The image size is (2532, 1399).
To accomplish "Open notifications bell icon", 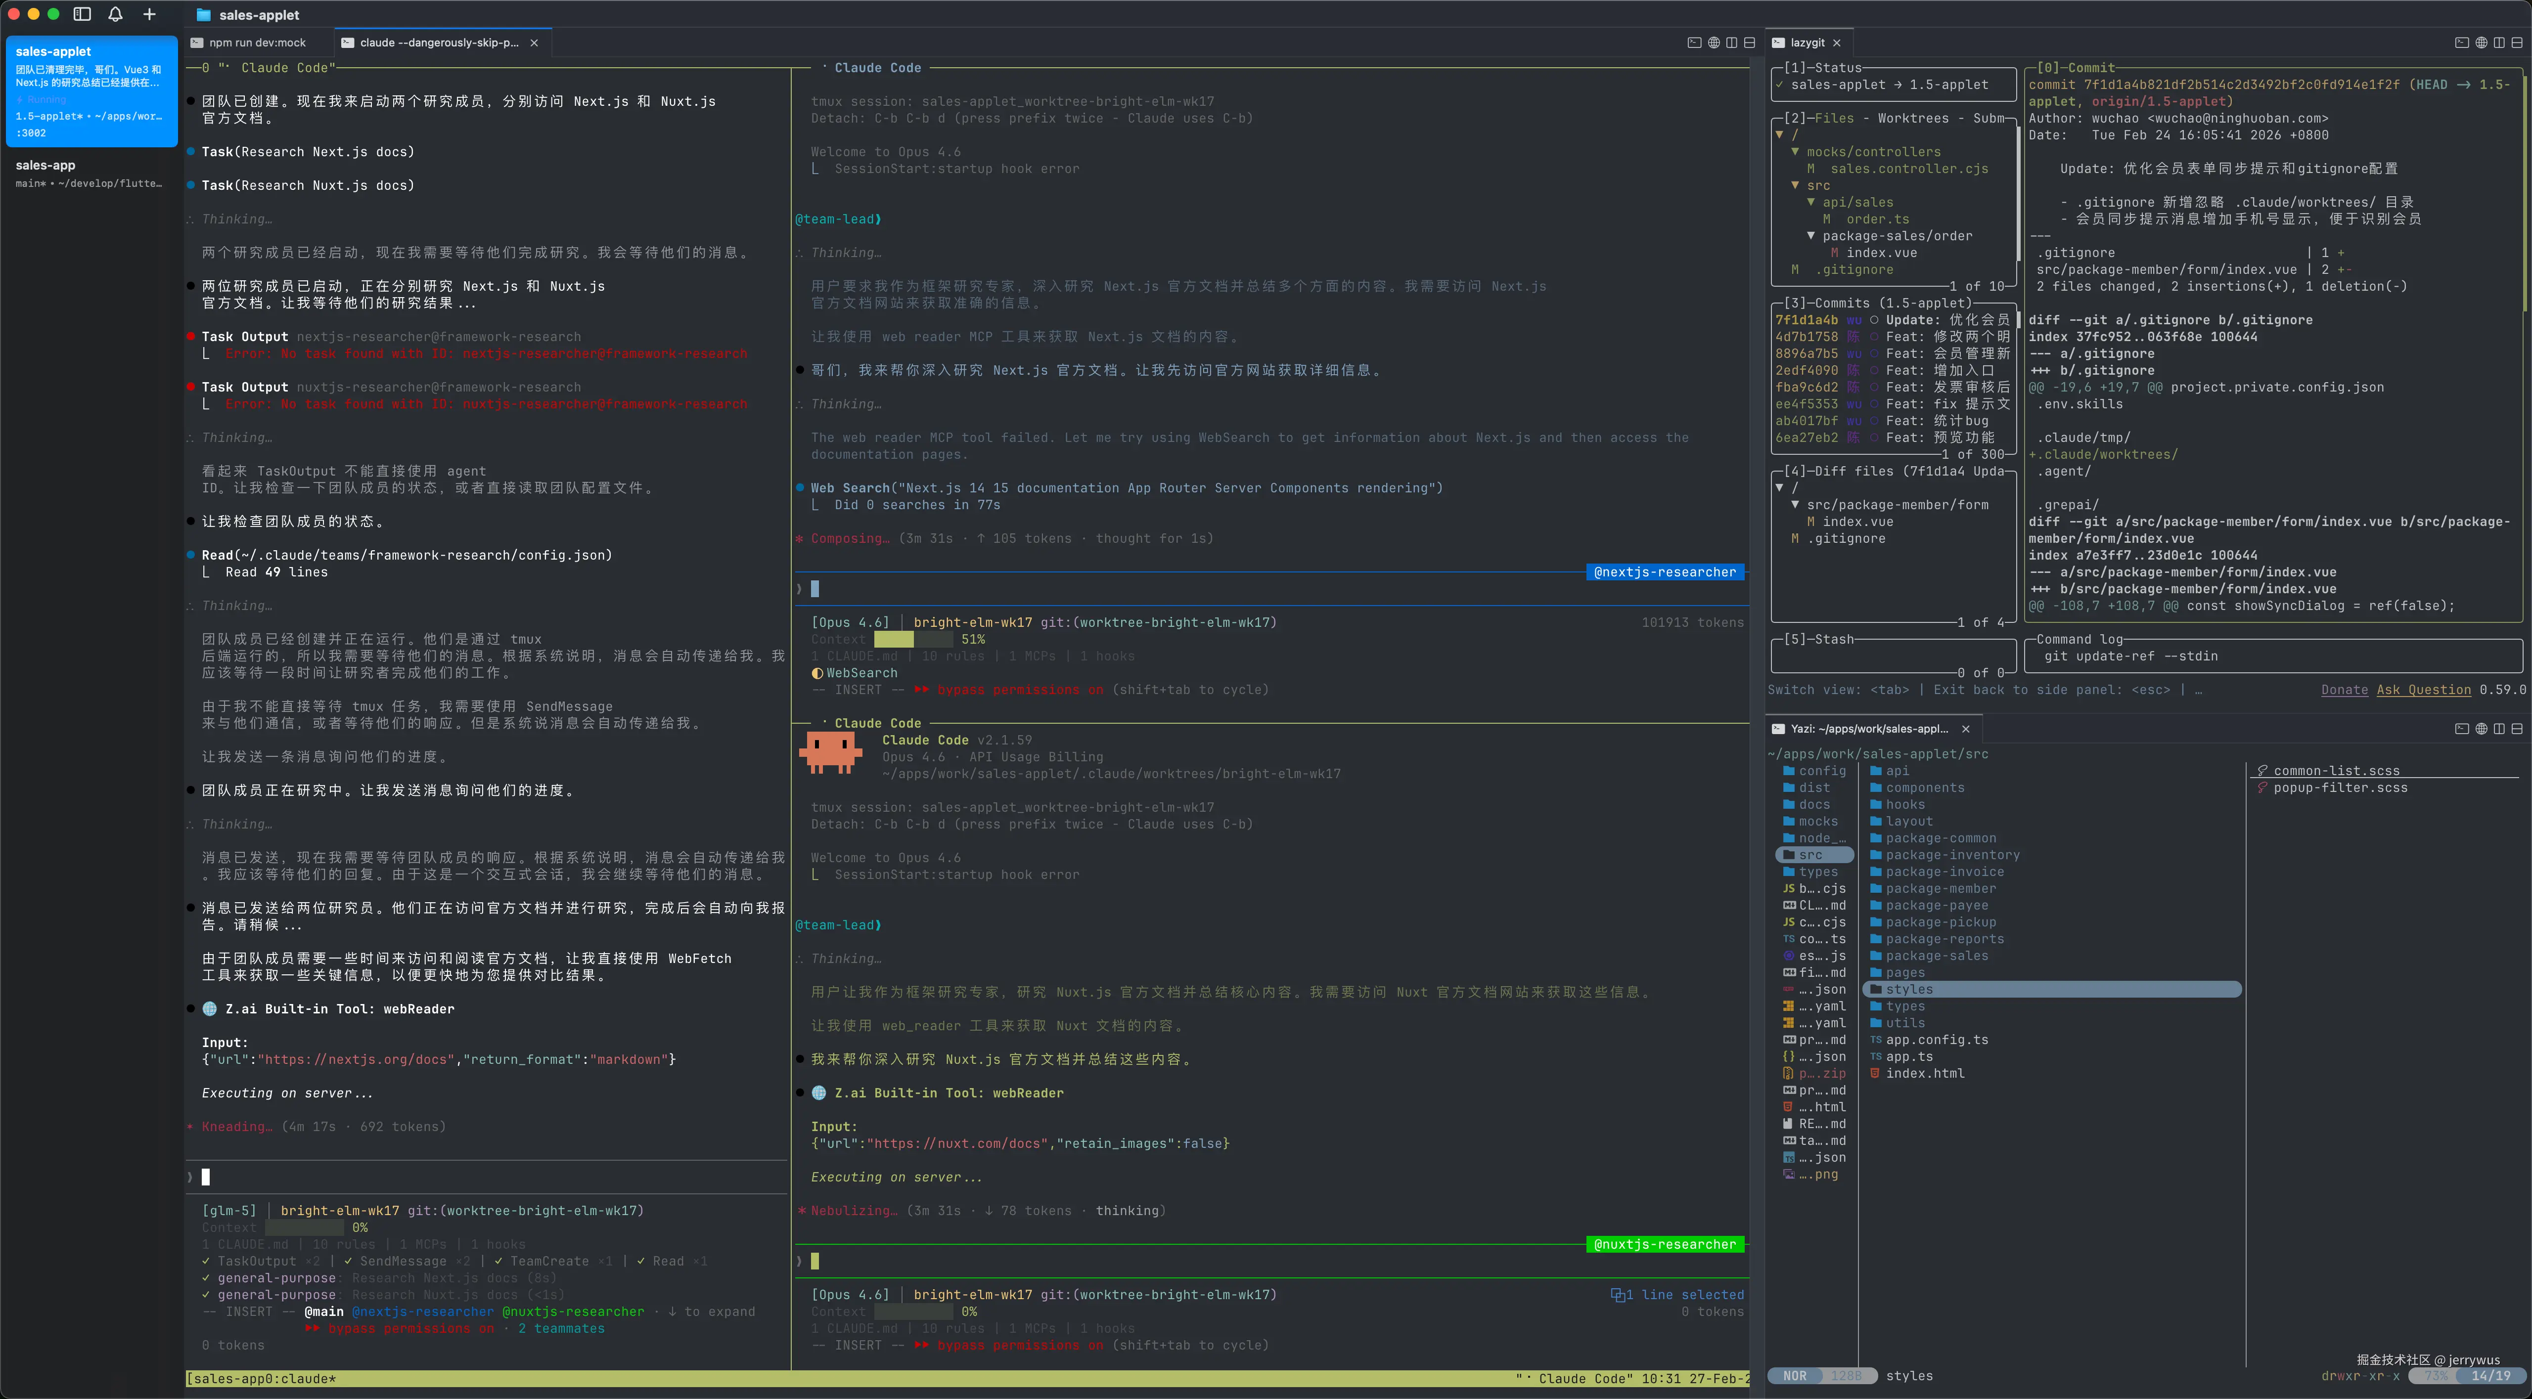I will coord(115,14).
